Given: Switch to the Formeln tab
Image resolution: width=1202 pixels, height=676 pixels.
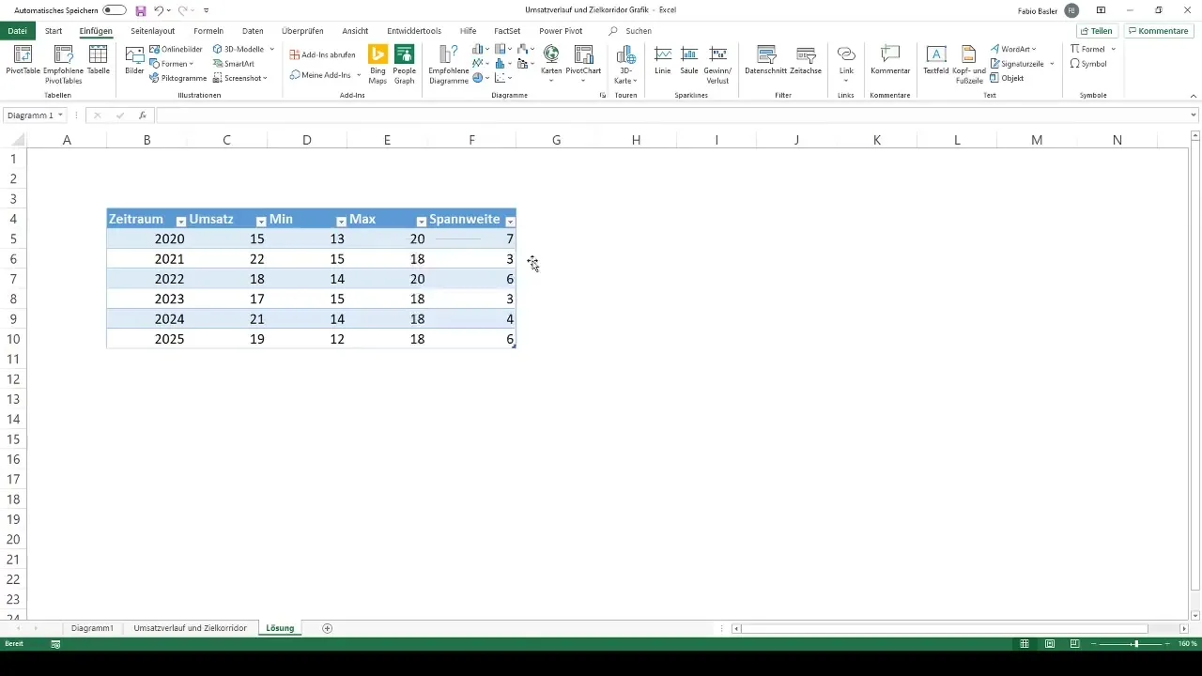Looking at the screenshot, I should tap(208, 31).
